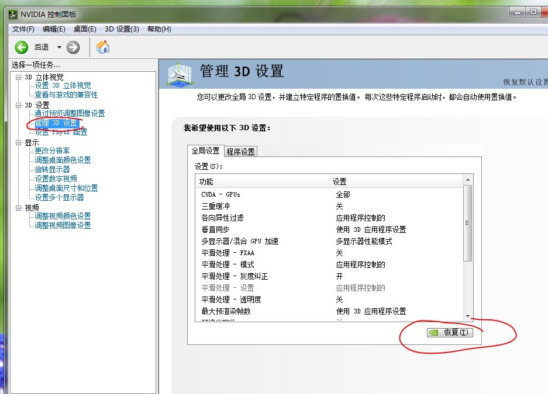Collapse the 视频 tree node

pyautogui.click(x=19, y=208)
